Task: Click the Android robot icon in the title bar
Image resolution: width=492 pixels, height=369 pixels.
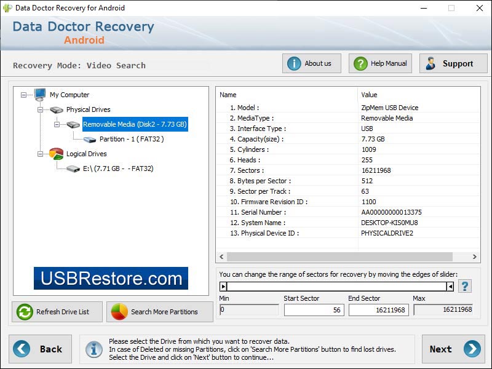Action: pos(7,8)
